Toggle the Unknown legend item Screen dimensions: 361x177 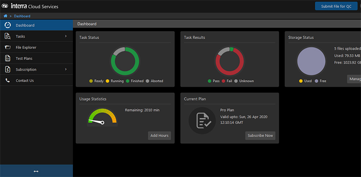click(244, 81)
